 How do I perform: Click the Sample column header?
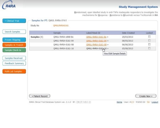click(57, 33)
